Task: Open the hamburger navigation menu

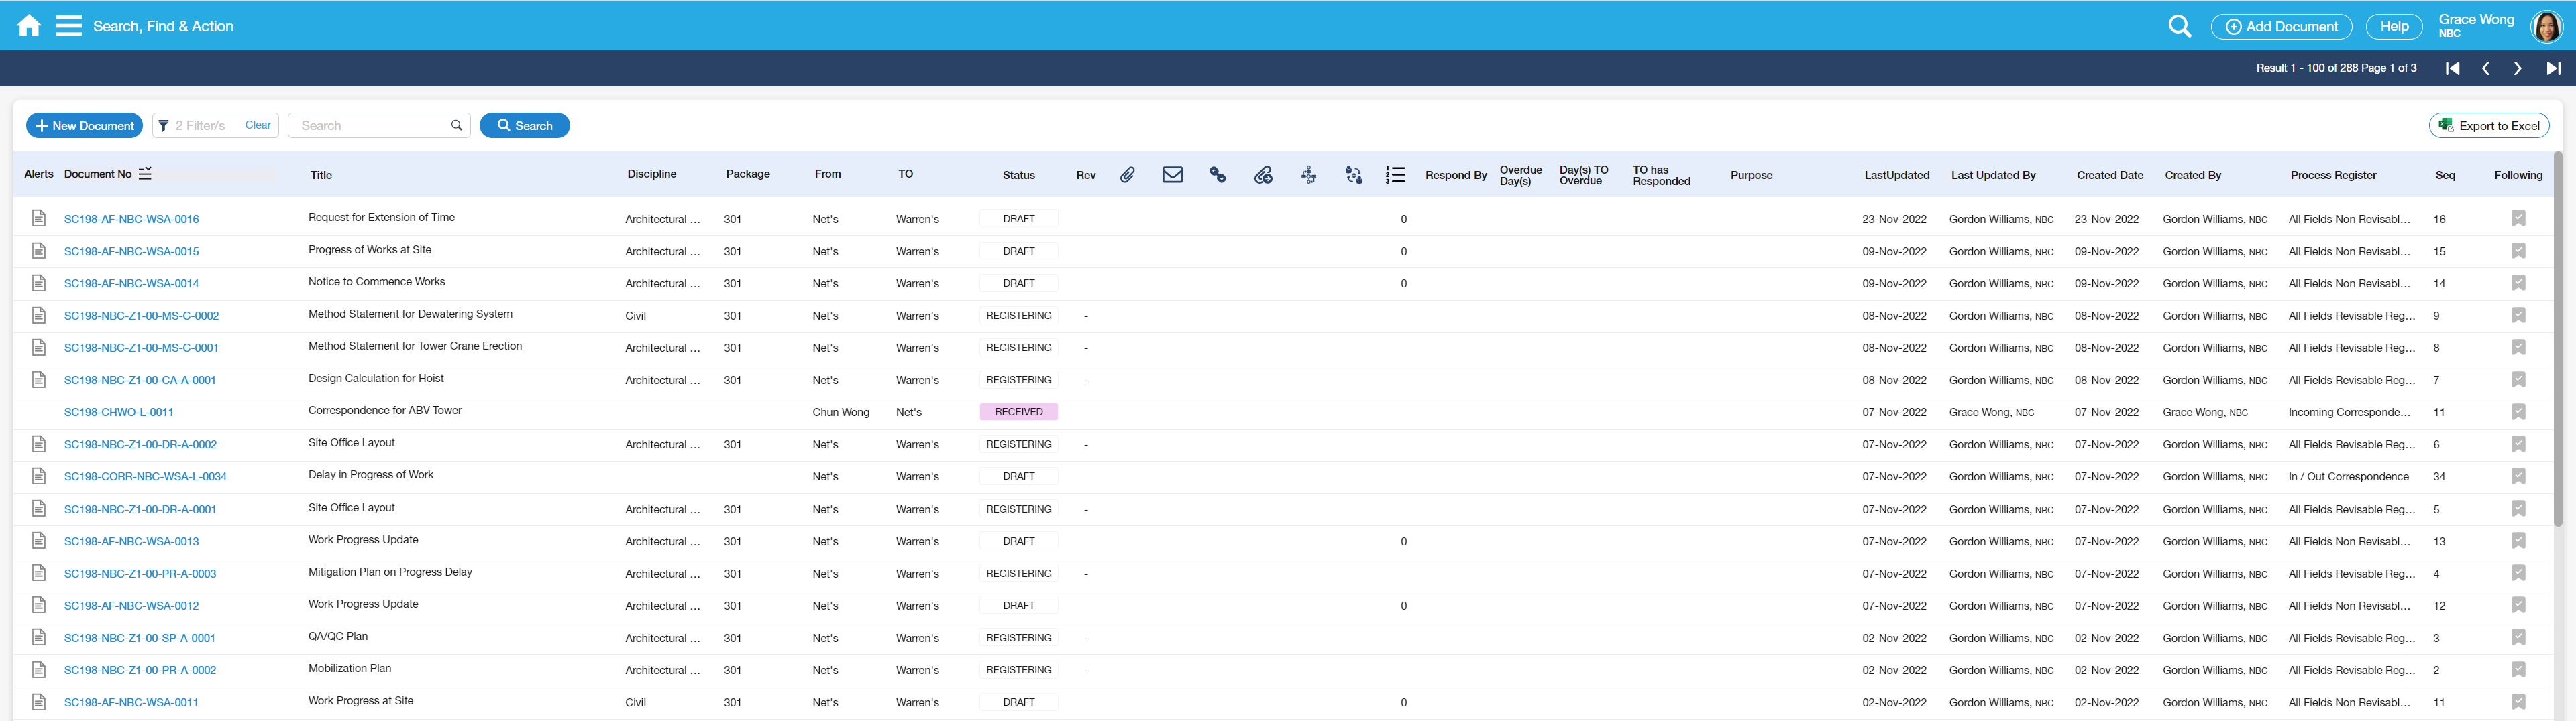Action: (69, 26)
